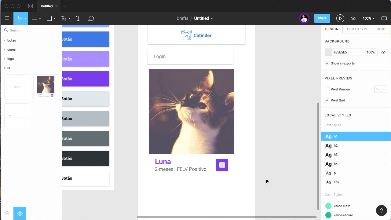Close the Untitled tab

coord(57,6)
